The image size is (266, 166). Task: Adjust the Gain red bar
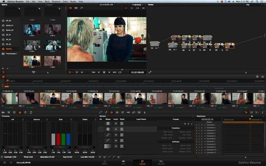58,139
